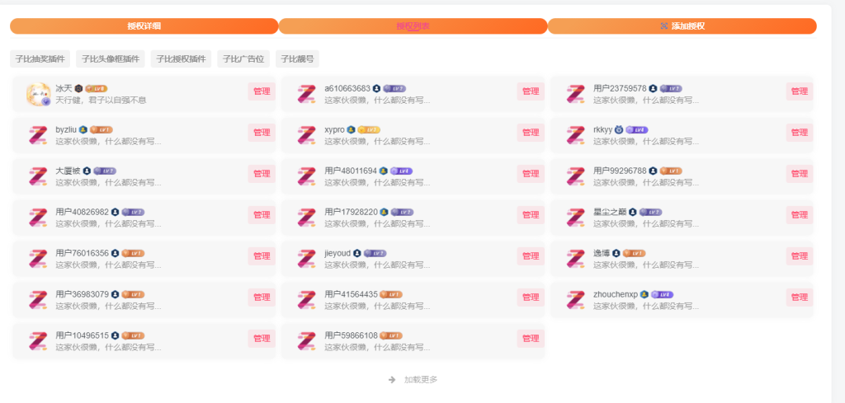
Task: Click avatar of 用户17928220
Action: point(307,218)
